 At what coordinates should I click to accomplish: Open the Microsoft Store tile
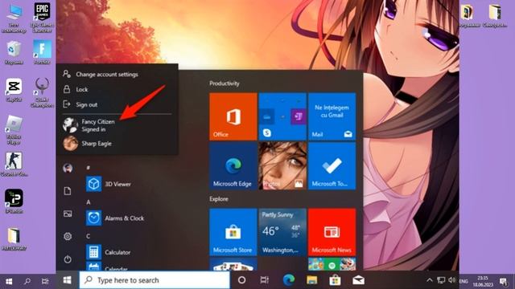(x=233, y=232)
